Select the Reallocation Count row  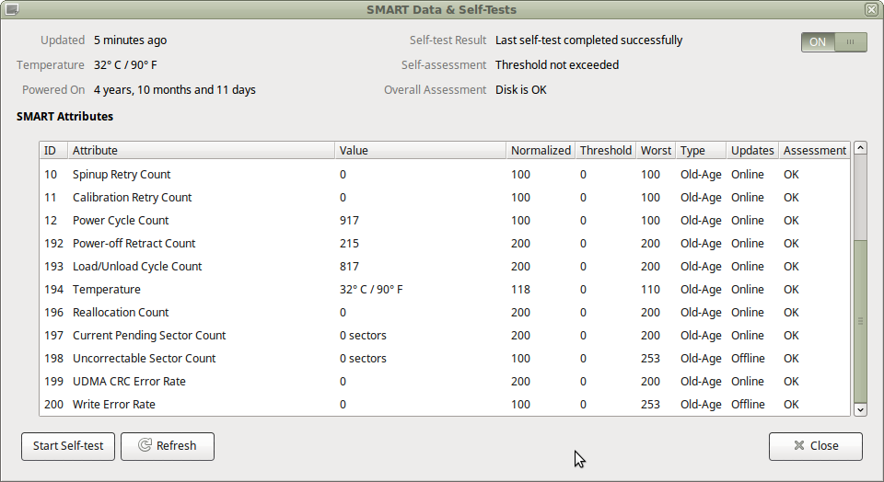point(444,313)
